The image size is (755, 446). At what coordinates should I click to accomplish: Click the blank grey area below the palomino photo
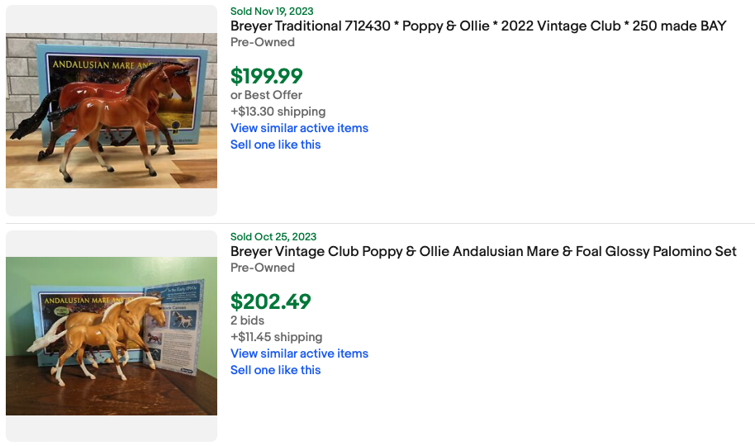112,429
